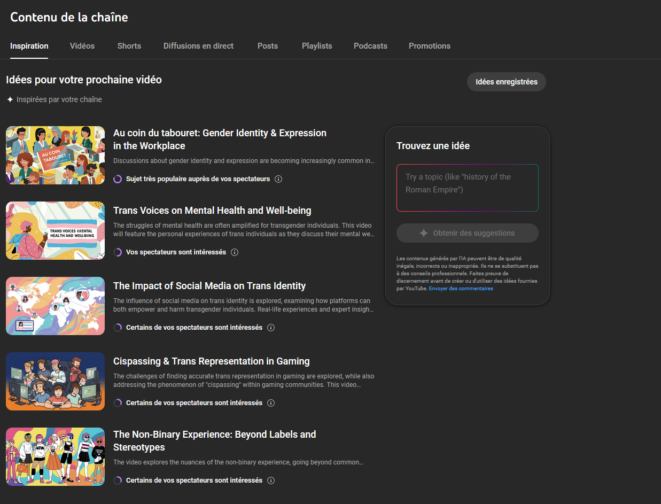Click the Cispassing gaming idea thumbnail

pyautogui.click(x=56, y=381)
